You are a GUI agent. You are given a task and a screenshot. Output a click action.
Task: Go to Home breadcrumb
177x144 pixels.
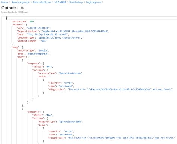4,2
